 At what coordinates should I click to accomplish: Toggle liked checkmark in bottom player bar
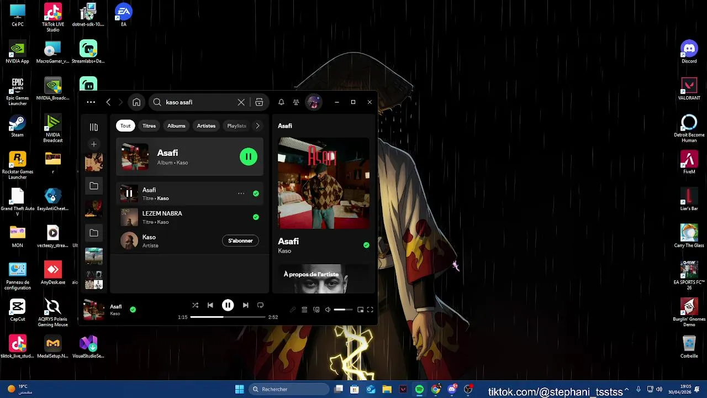(x=133, y=310)
